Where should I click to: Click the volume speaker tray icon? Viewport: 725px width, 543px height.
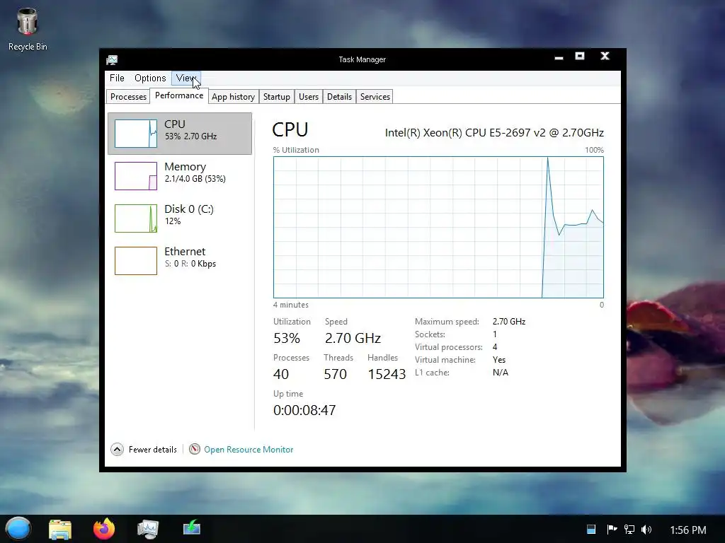coord(646,530)
